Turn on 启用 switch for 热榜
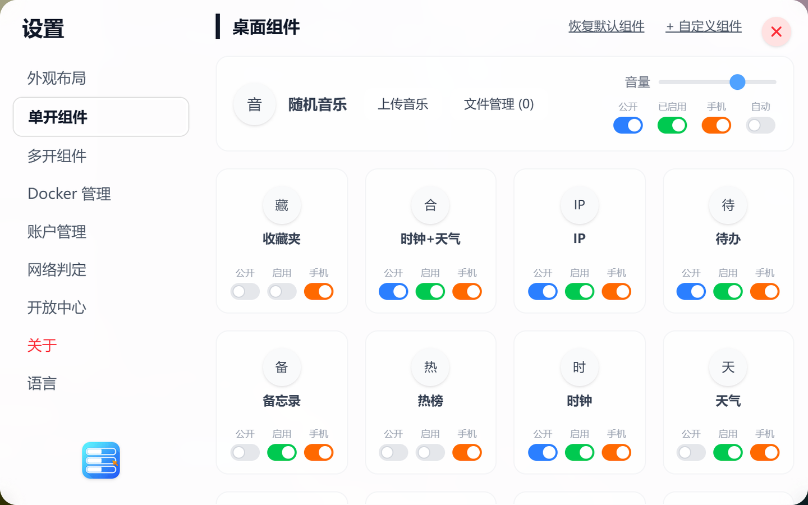 [x=430, y=452]
